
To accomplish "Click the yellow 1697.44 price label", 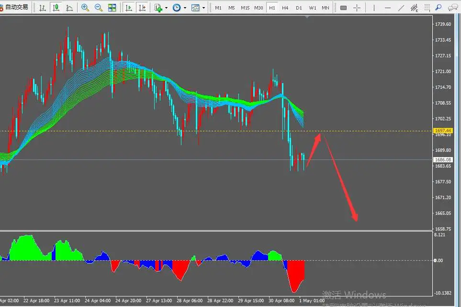I will click(x=443, y=130).
